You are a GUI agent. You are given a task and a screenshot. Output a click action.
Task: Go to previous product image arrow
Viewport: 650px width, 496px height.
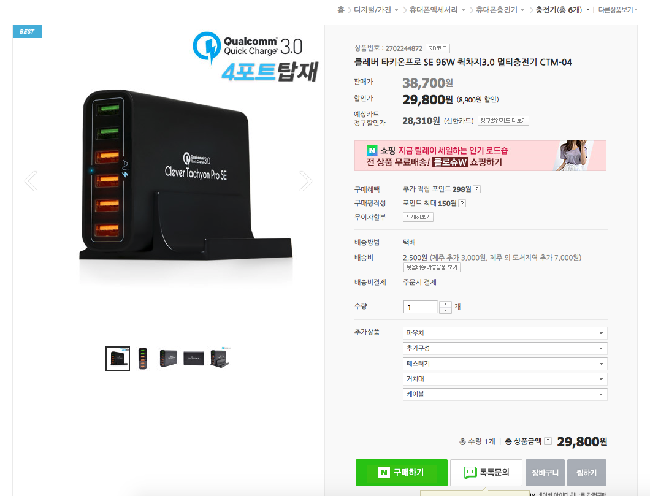coord(31,181)
